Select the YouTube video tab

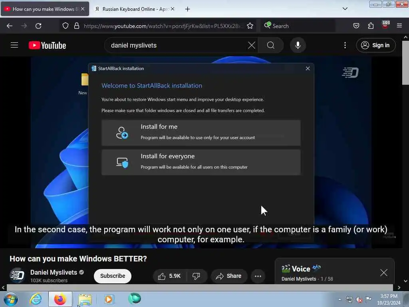pos(45,9)
